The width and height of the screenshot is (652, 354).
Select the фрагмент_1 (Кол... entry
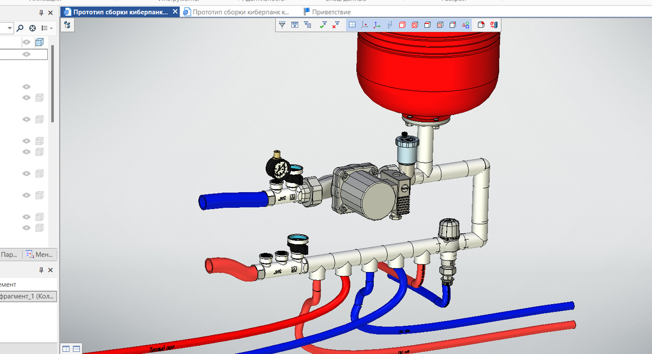coord(27,297)
